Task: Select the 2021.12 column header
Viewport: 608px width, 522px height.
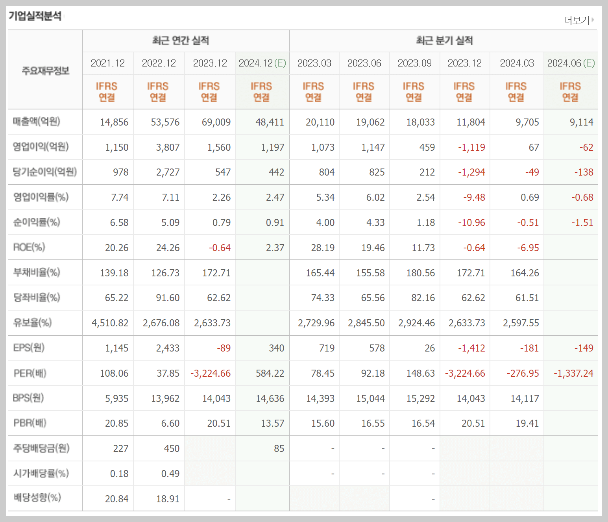Action: click(x=107, y=63)
